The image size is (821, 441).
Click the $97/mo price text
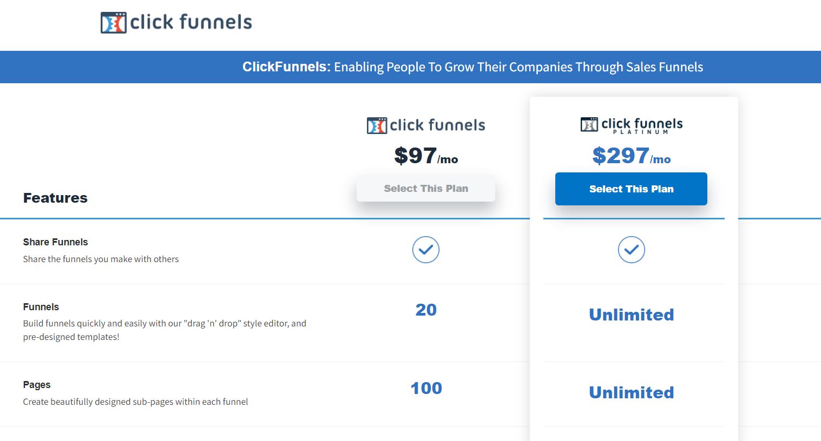click(426, 156)
